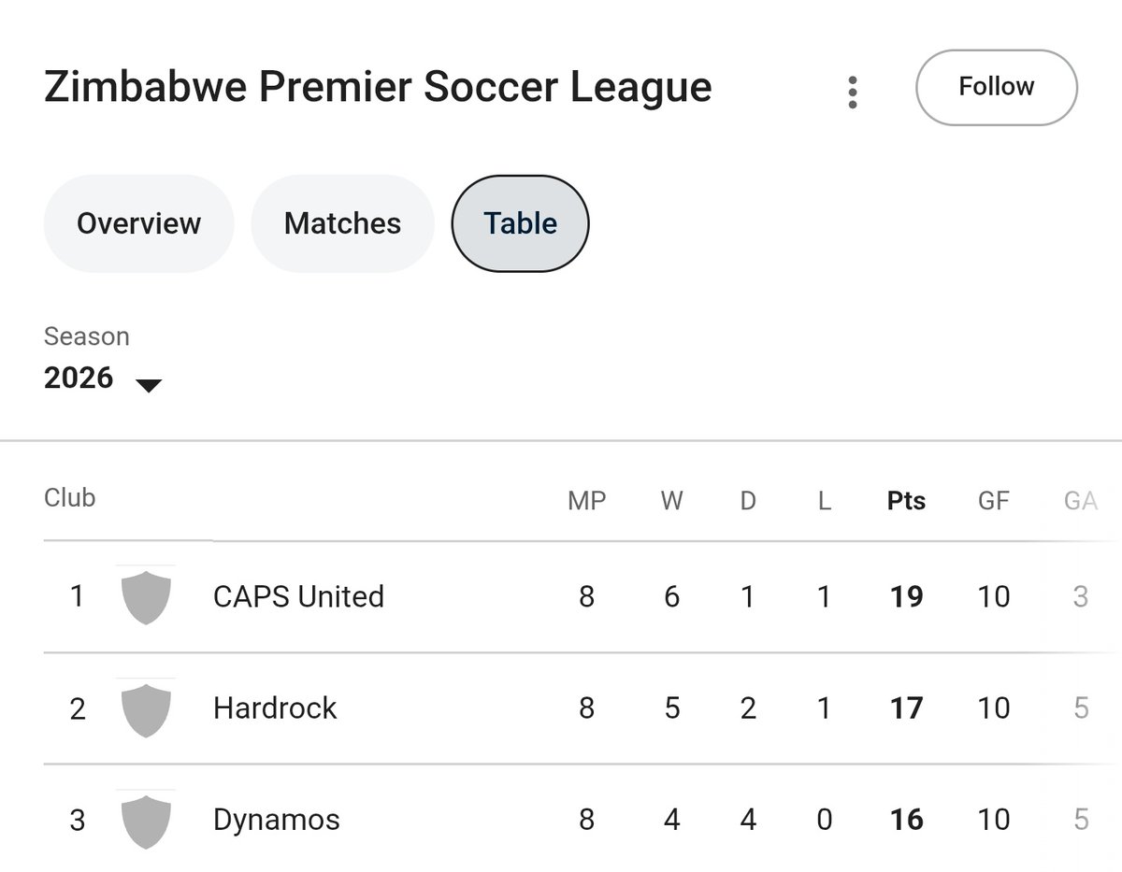Open the Matches tab
The width and height of the screenshot is (1122, 872).
[342, 223]
